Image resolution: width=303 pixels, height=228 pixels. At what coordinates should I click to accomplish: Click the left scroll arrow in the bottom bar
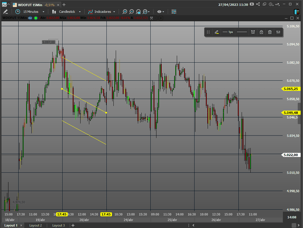[193, 225]
